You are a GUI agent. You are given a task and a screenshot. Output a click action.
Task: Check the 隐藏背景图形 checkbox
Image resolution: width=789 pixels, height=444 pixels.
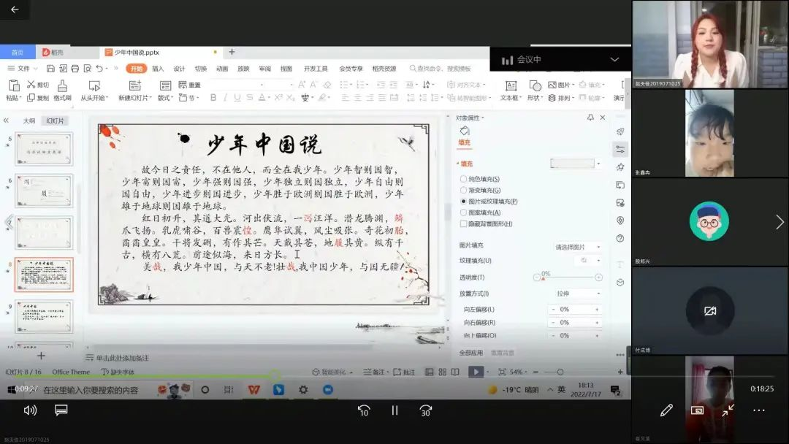coord(463,223)
